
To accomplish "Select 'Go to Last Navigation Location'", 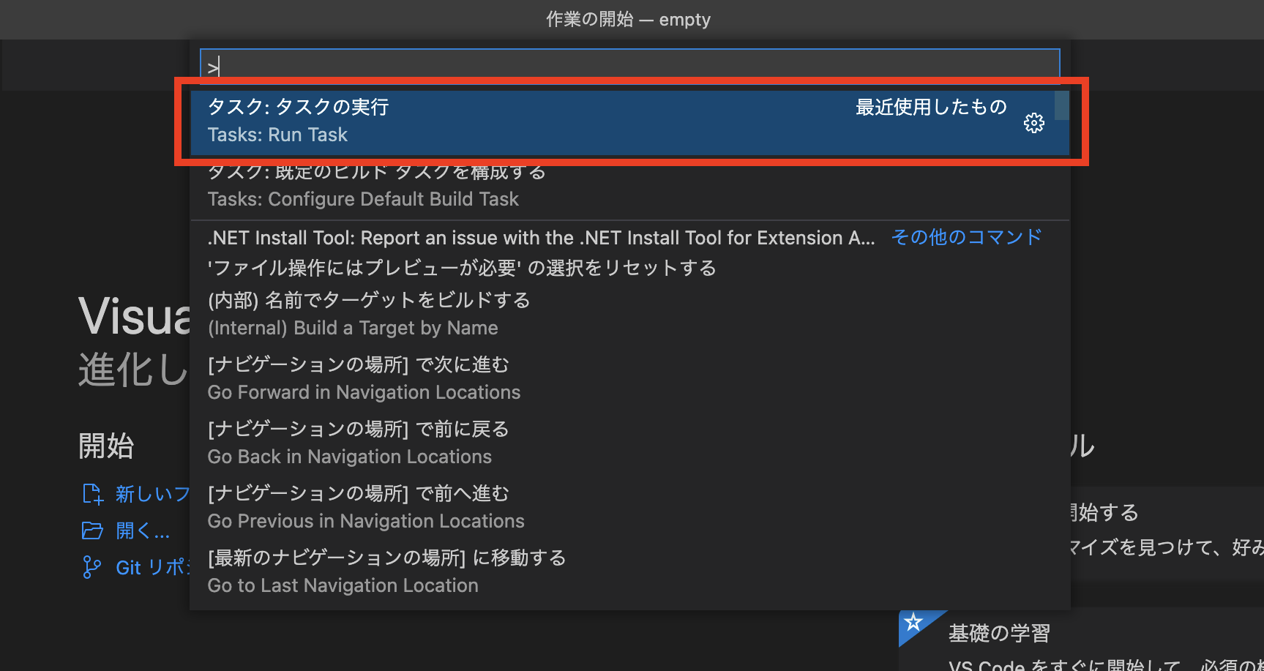I will pos(629,572).
